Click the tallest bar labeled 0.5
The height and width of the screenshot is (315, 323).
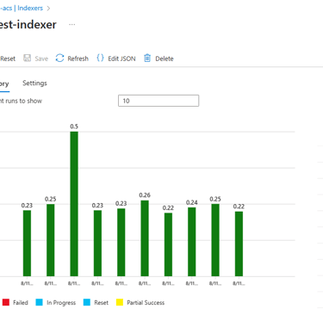click(74, 204)
